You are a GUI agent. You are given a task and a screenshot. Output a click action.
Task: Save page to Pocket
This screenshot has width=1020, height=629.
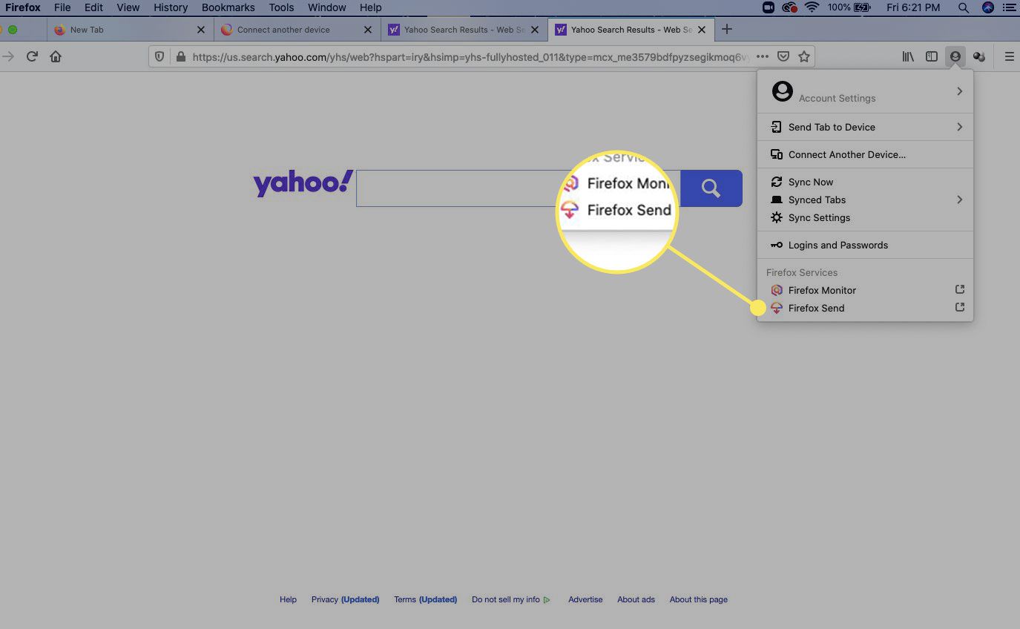(x=783, y=56)
